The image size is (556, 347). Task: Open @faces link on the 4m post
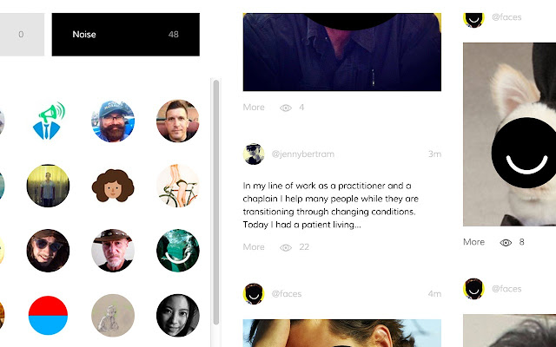(287, 293)
